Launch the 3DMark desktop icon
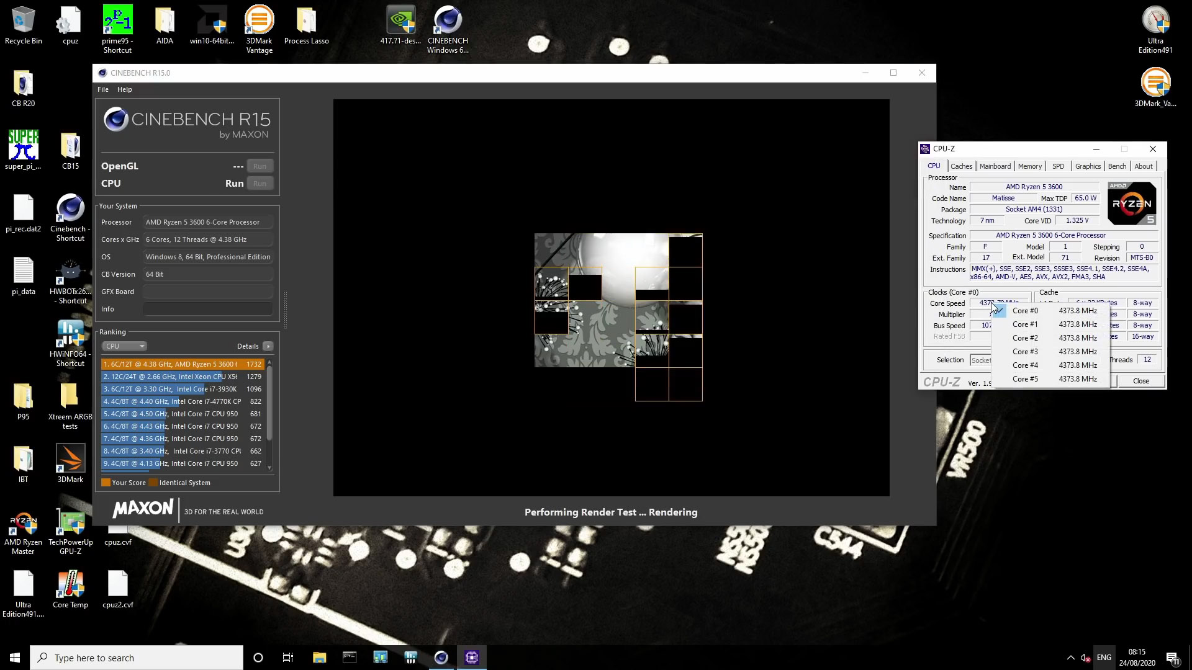This screenshot has width=1192, height=670. 70,463
